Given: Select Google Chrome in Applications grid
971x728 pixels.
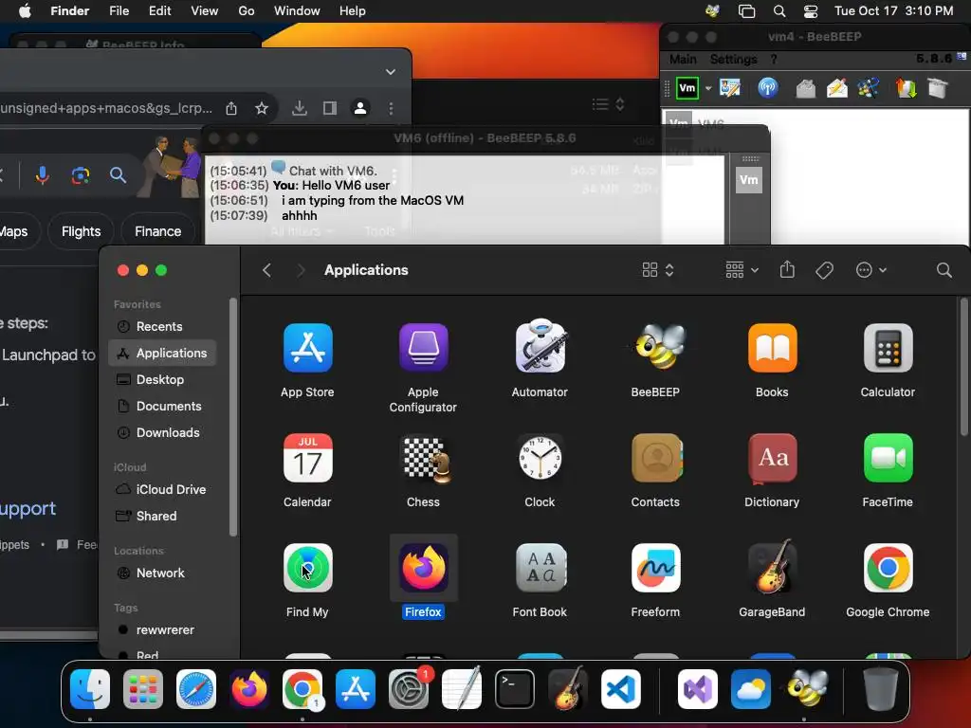Looking at the screenshot, I should coord(888,568).
